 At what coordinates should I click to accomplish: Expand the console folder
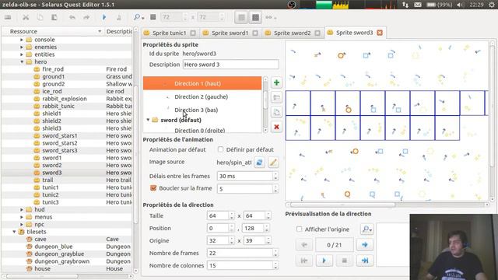22,40
